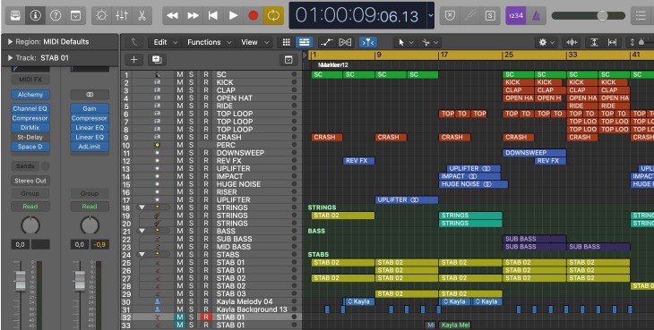Screen dimensions: 654x330
Task: Expand the Region: MIDI Defaults section
Action: [11, 42]
